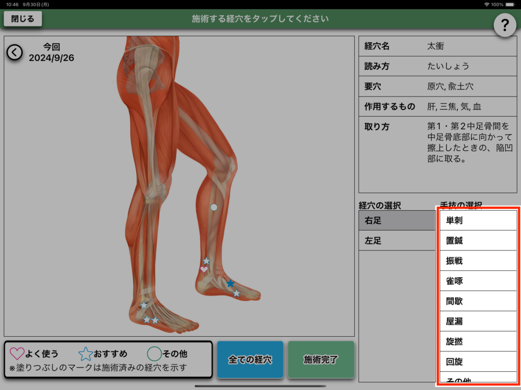Select the 旋撚 technique option

(x=477, y=341)
